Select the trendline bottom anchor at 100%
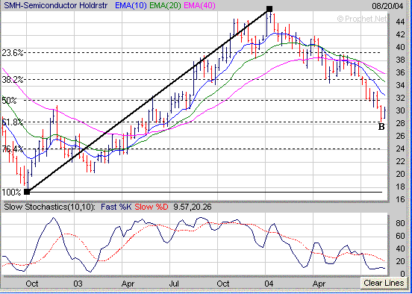 [27, 192]
